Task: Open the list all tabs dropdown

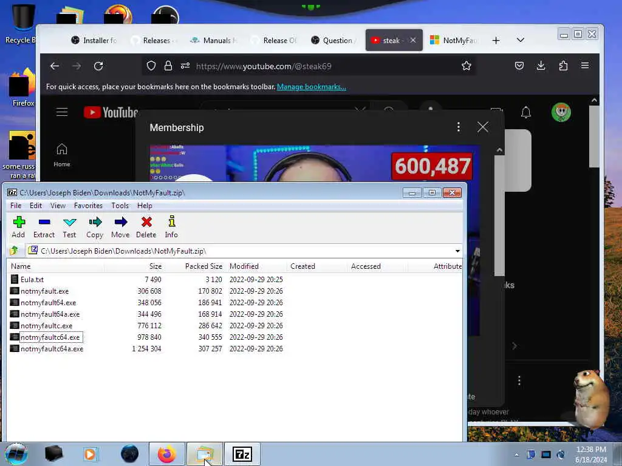Action: point(521,41)
